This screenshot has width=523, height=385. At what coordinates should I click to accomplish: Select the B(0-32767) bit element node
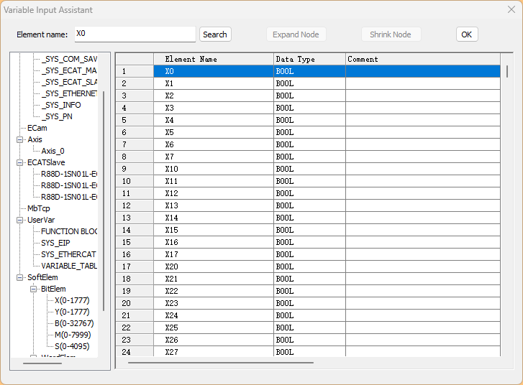click(x=74, y=323)
